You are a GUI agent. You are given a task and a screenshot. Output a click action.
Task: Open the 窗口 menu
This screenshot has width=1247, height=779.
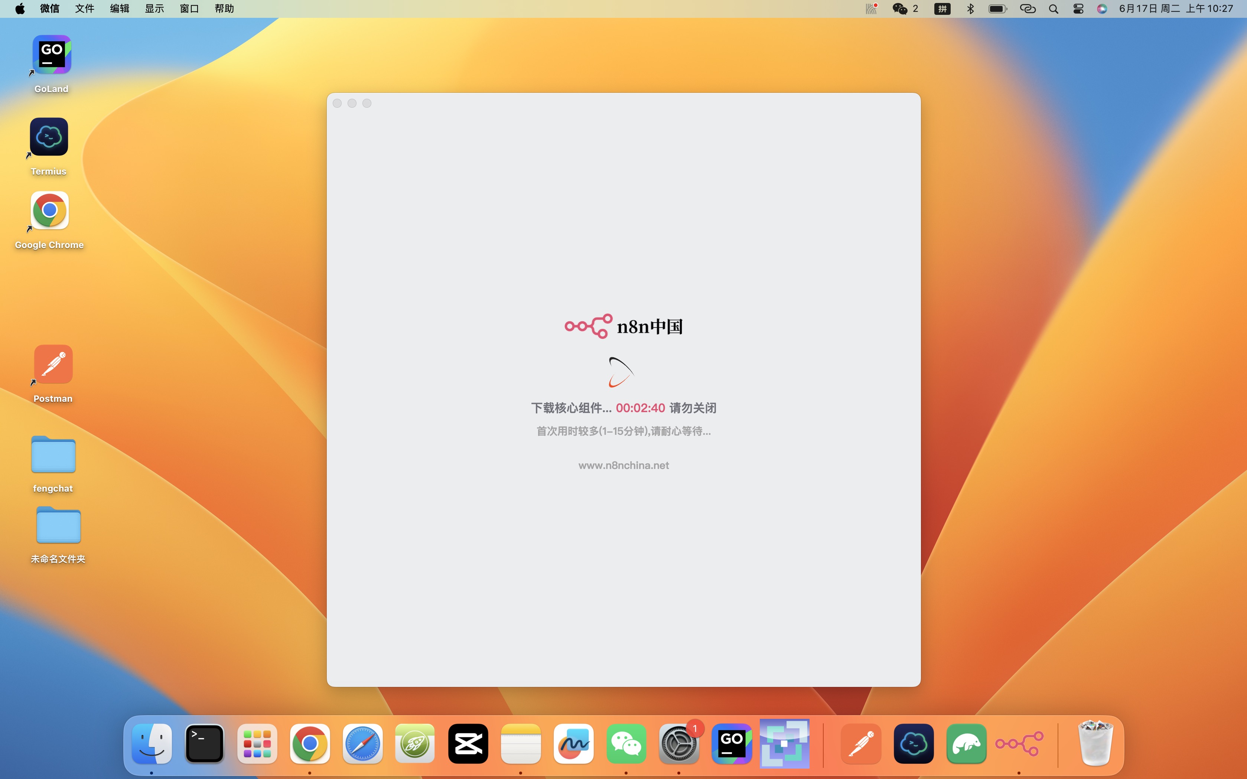coord(189,9)
